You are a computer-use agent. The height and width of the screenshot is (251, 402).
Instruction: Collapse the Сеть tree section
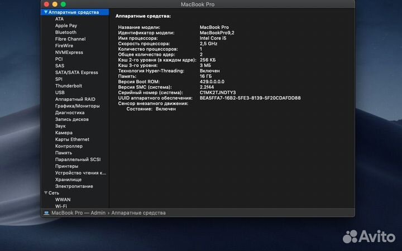pos(46,192)
